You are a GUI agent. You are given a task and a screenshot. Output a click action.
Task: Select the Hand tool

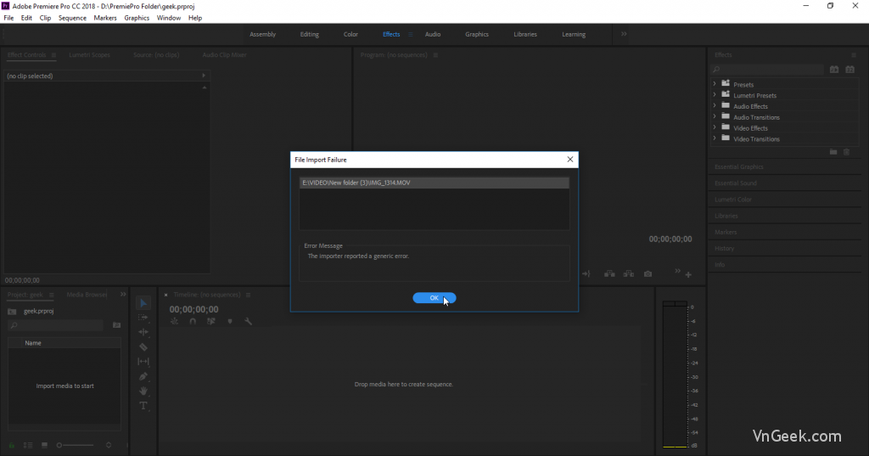143,391
